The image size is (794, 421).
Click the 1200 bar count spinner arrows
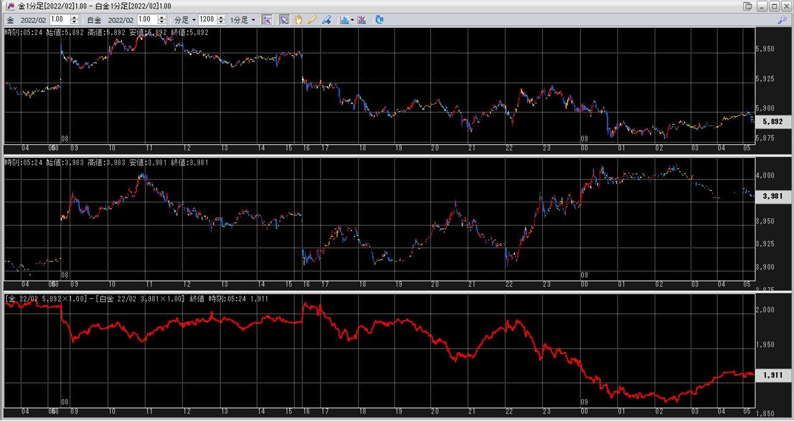221,20
